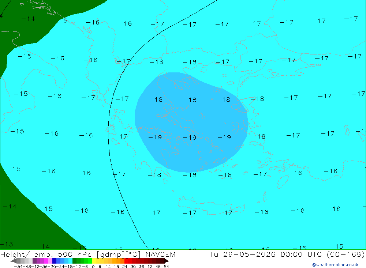Click the dark green swatch in the legend
Image resolution: width=366 pixels, height=268 pixels.
coord(74,261)
